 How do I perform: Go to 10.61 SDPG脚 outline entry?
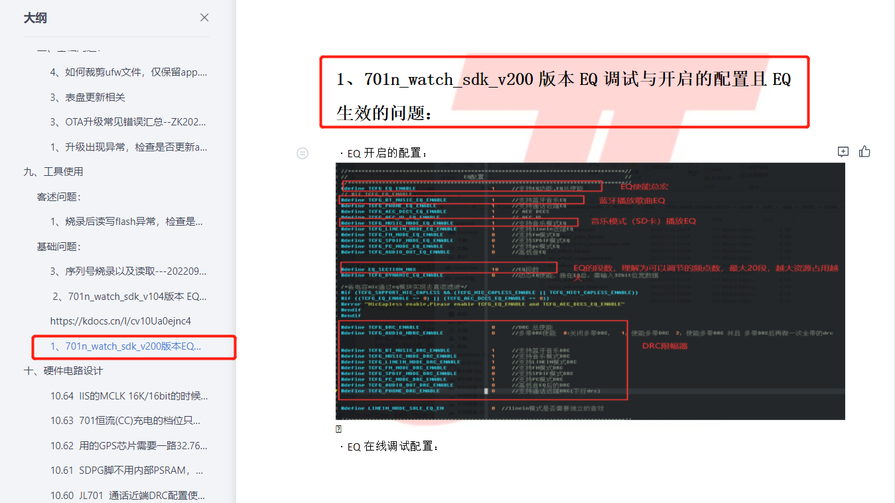tap(128, 470)
